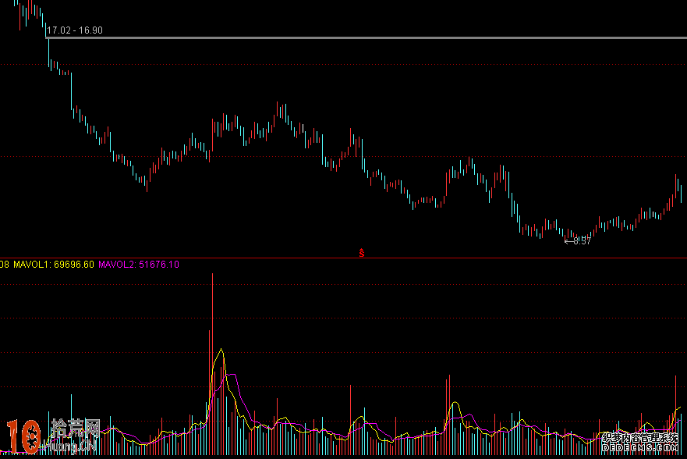Click the red S marker below price chart

(362, 252)
